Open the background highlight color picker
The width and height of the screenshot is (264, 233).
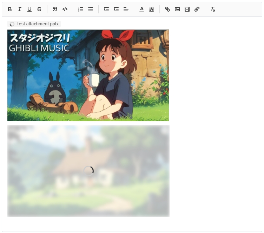[152, 9]
